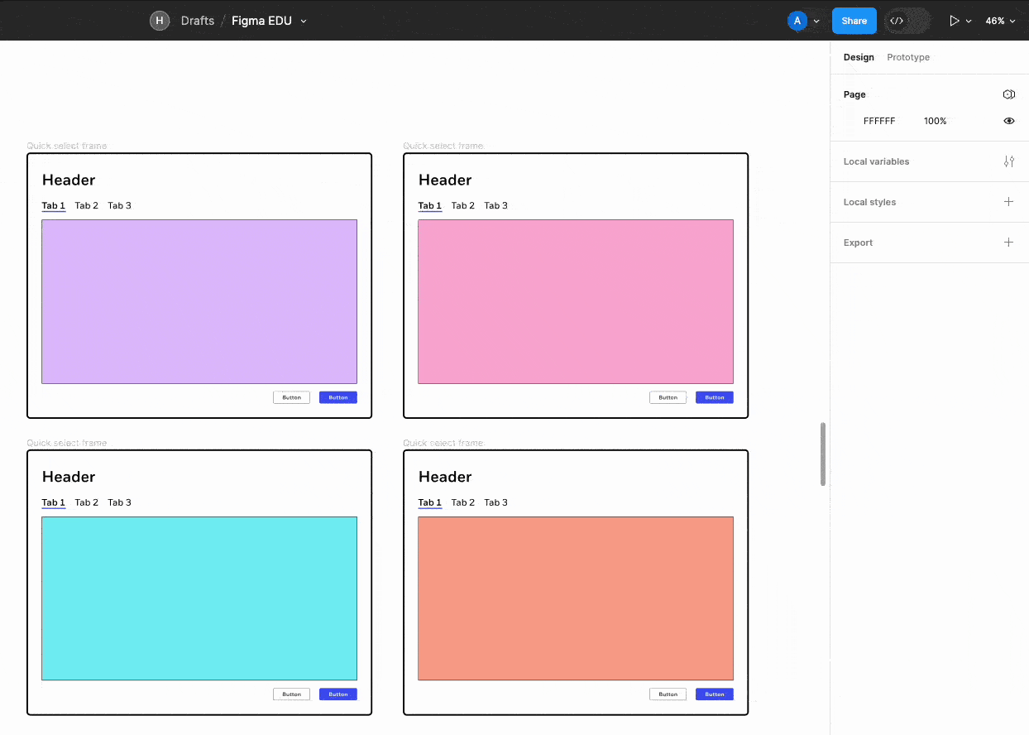This screenshot has width=1029, height=735.
Task: Open the 46% zoom level dropdown
Action: coord(999,21)
